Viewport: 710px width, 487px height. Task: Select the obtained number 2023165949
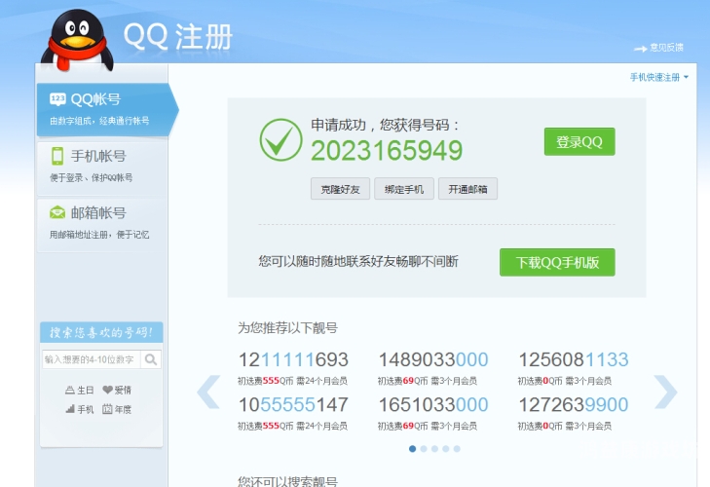(387, 150)
